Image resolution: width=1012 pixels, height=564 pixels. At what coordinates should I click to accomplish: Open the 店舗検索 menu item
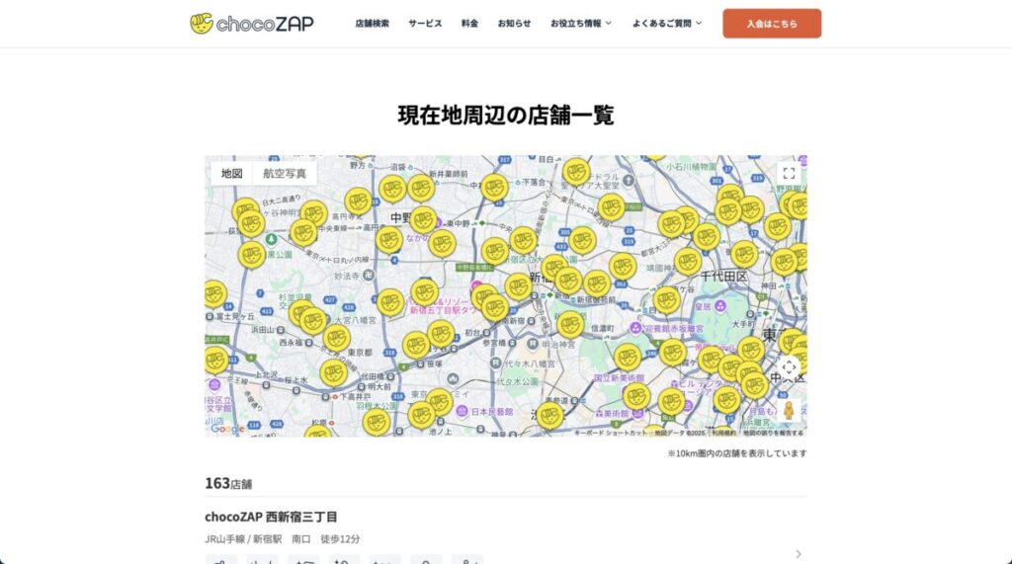(373, 24)
